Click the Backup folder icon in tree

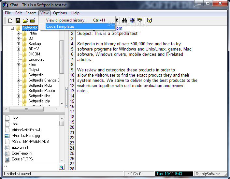pos(24,44)
